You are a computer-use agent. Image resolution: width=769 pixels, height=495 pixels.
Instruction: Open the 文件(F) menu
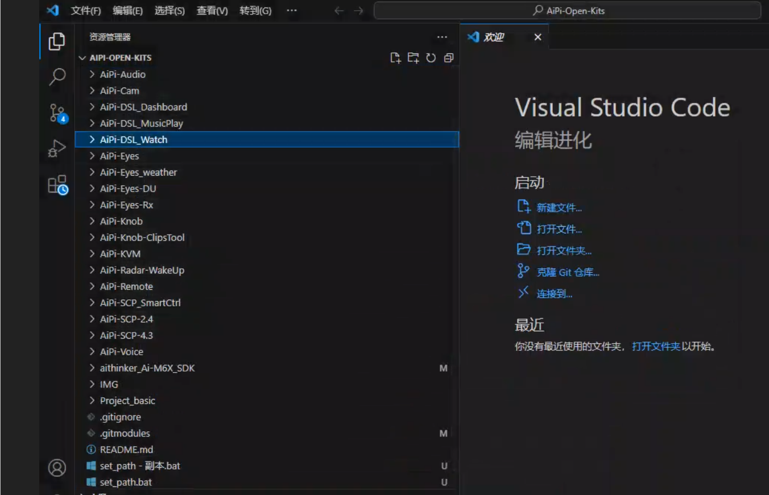pyautogui.click(x=86, y=11)
